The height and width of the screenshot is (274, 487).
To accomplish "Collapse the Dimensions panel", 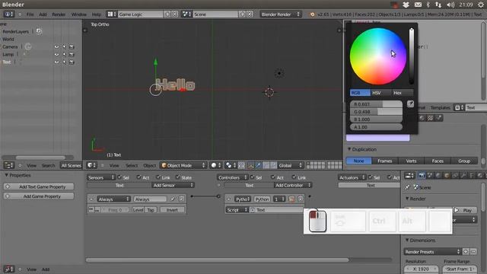I will [407, 241].
